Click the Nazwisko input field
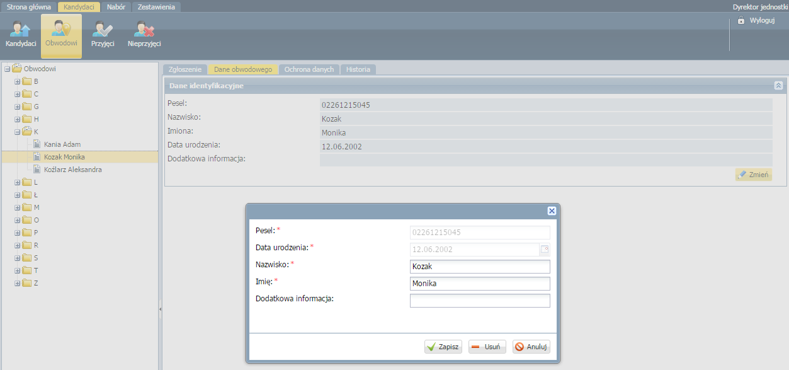The height and width of the screenshot is (370, 789). [x=480, y=267]
